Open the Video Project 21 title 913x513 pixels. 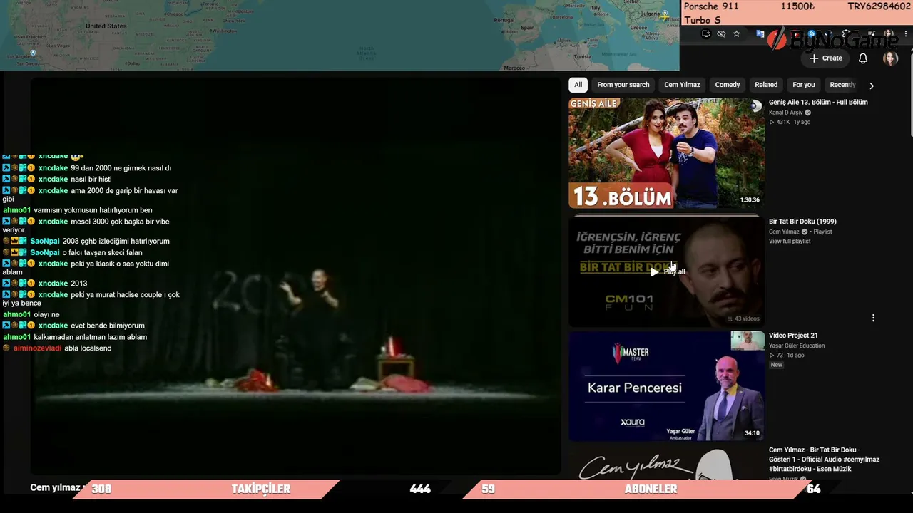click(793, 336)
